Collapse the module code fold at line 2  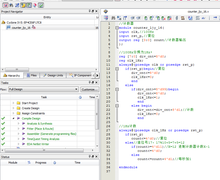click(117, 28)
